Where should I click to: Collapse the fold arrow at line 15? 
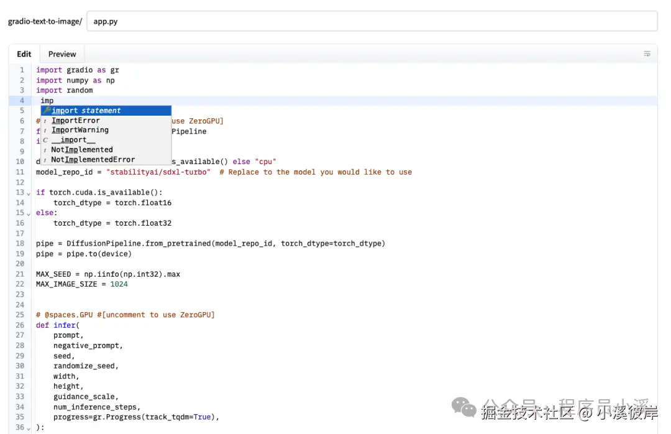pyautogui.click(x=29, y=214)
